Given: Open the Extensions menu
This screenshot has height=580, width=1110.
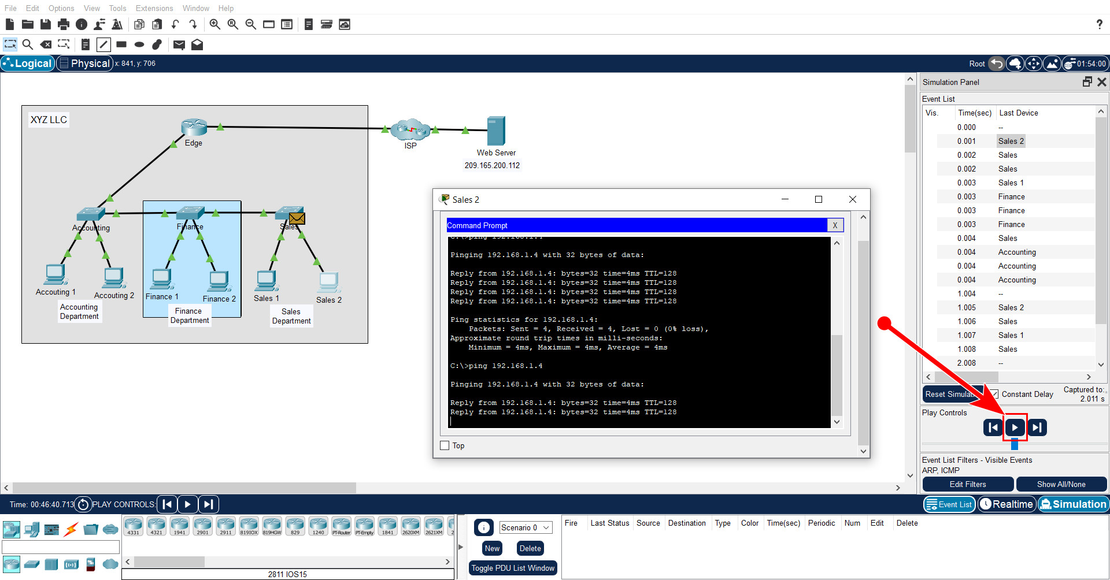Looking at the screenshot, I should 154,8.
